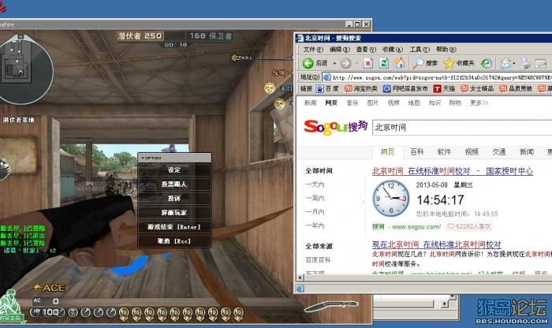Open the 编辑(E) menu

pos(340,49)
